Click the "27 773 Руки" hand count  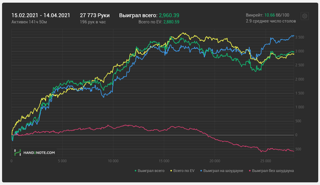(95, 15)
